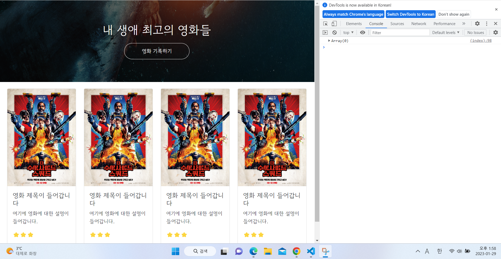Viewport: 501px width, 259px height.
Task: Open Google Chrome from taskbar
Action: coord(296,251)
